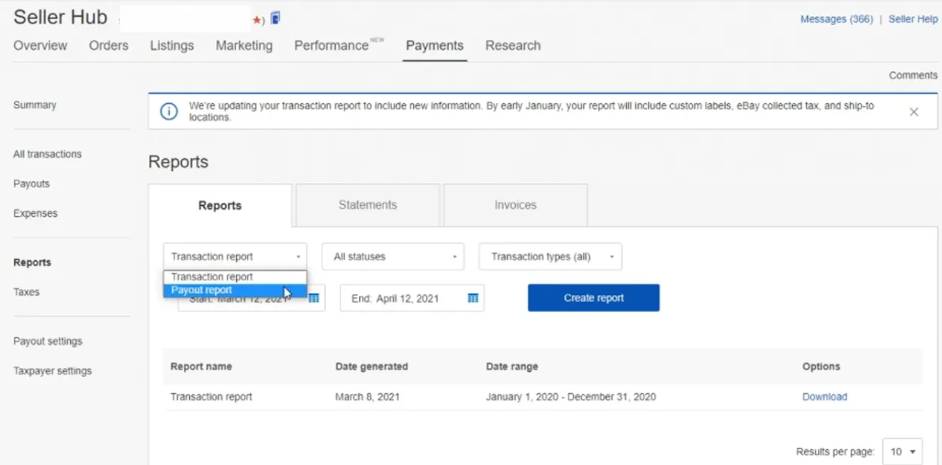Click the Seller Hub title
The image size is (942, 465).
[60, 17]
